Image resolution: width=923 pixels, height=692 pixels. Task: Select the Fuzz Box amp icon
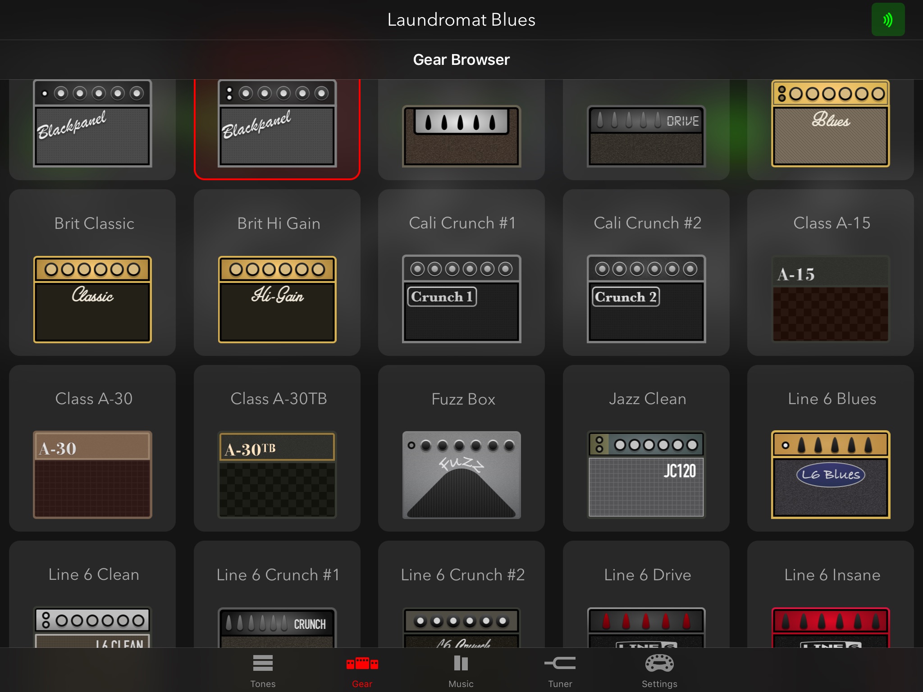pyautogui.click(x=461, y=474)
